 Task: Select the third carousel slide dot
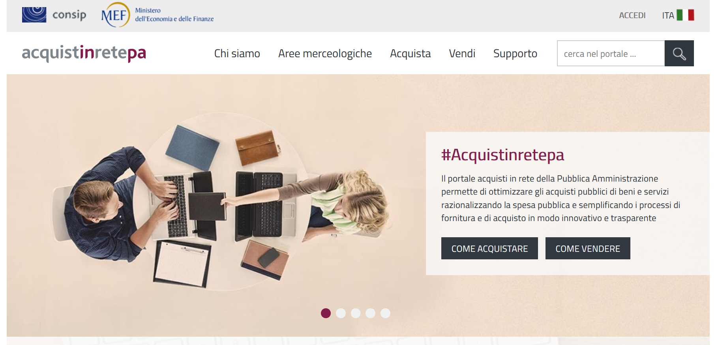(356, 313)
